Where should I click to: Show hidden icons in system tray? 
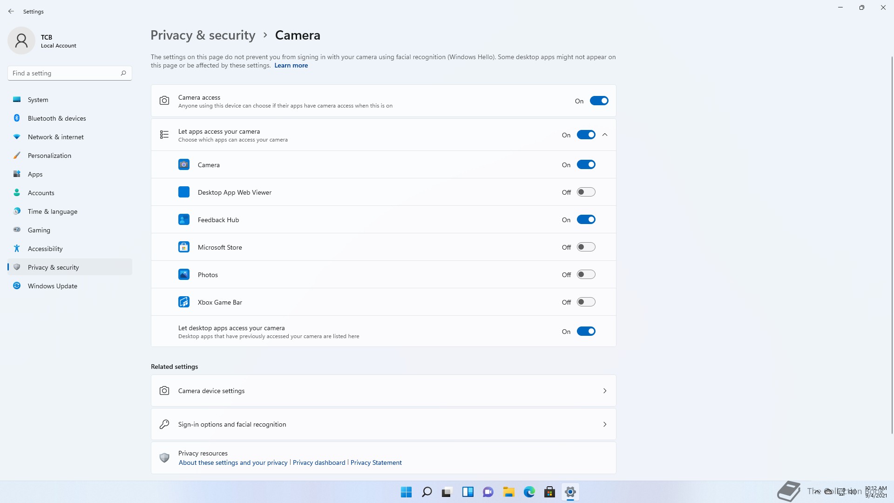pyautogui.click(x=817, y=492)
